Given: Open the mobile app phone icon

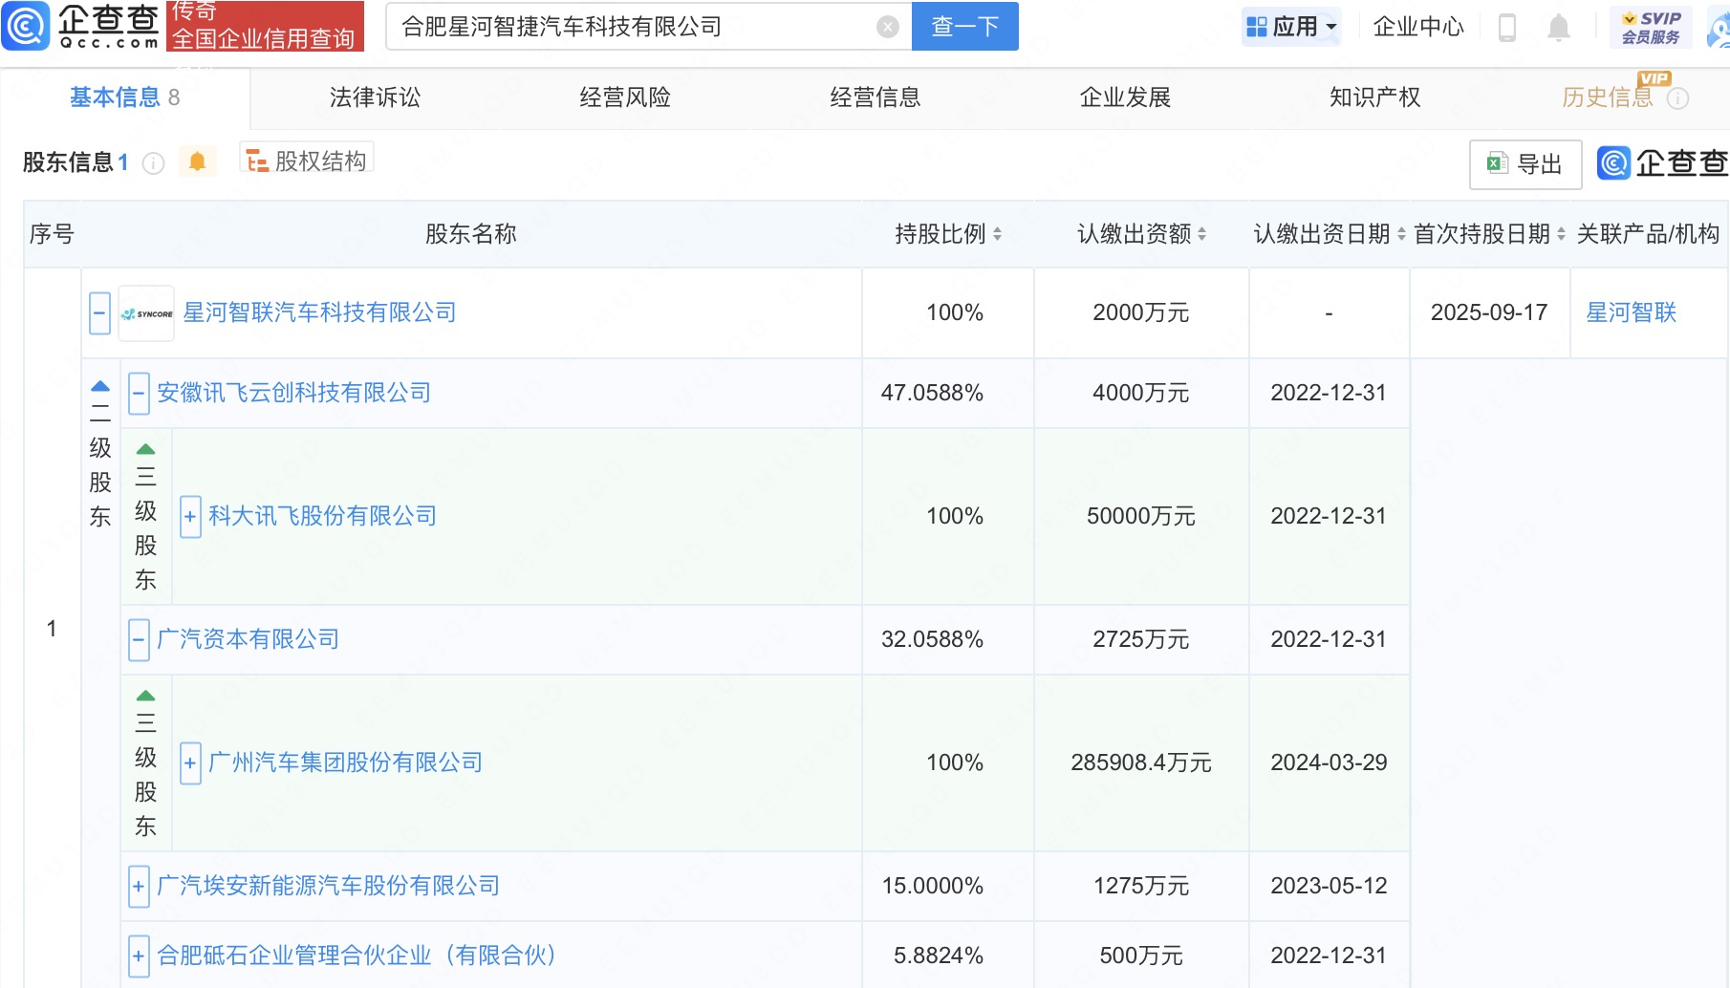Looking at the screenshot, I should (1507, 28).
